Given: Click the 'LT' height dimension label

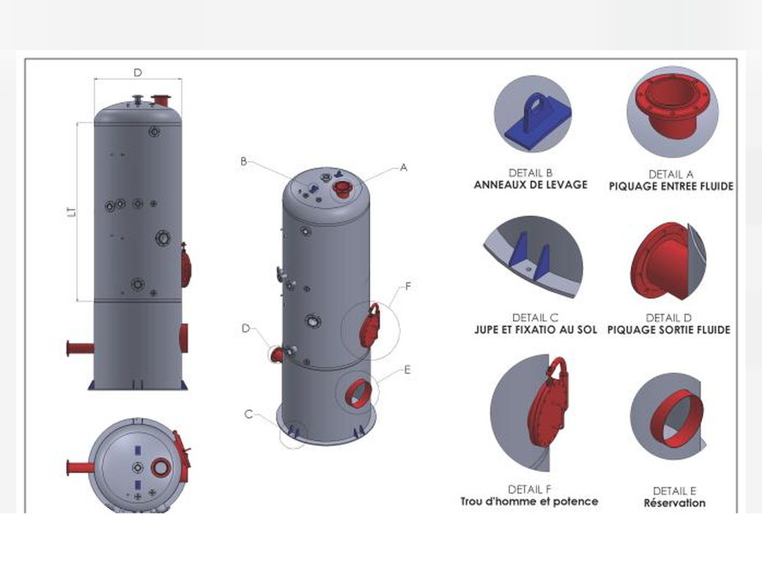Looking at the screenshot, I should coord(72,212).
